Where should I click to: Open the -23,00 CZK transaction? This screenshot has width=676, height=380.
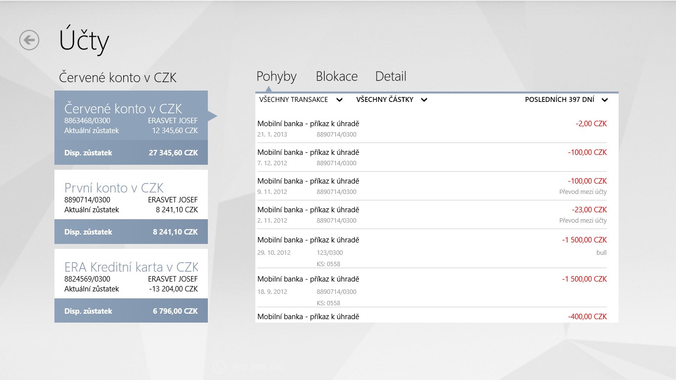point(432,215)
